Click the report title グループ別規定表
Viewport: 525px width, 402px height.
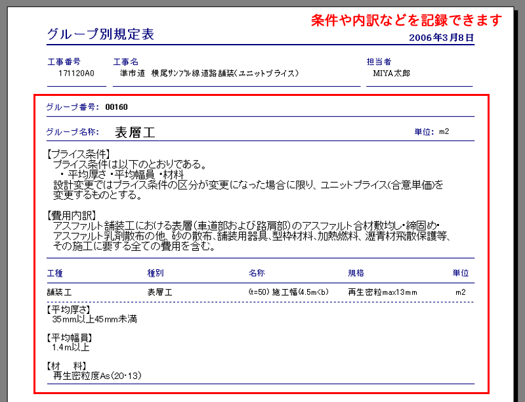click(x=100, y=34)
